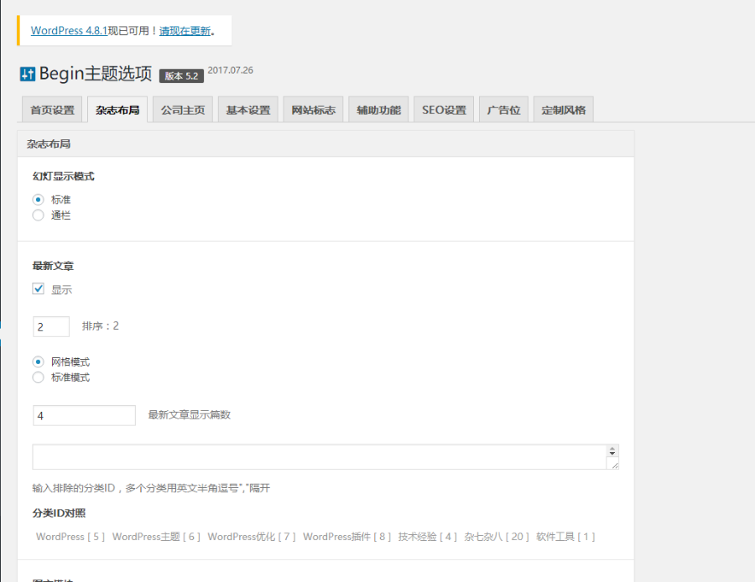This screenshot has width=755, height=582.
Task: Click the Begin主题选项 page title
Action: [96, 74]
